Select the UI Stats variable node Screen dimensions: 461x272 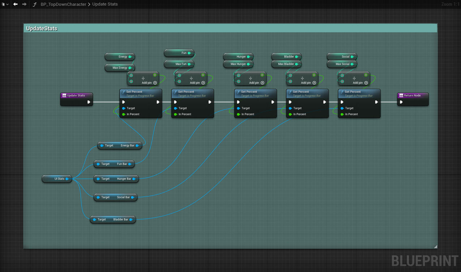click(x=57, y=179)
